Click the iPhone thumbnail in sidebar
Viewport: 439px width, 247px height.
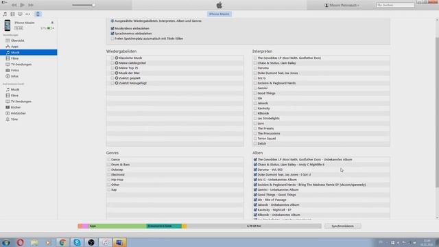[8, 25]
